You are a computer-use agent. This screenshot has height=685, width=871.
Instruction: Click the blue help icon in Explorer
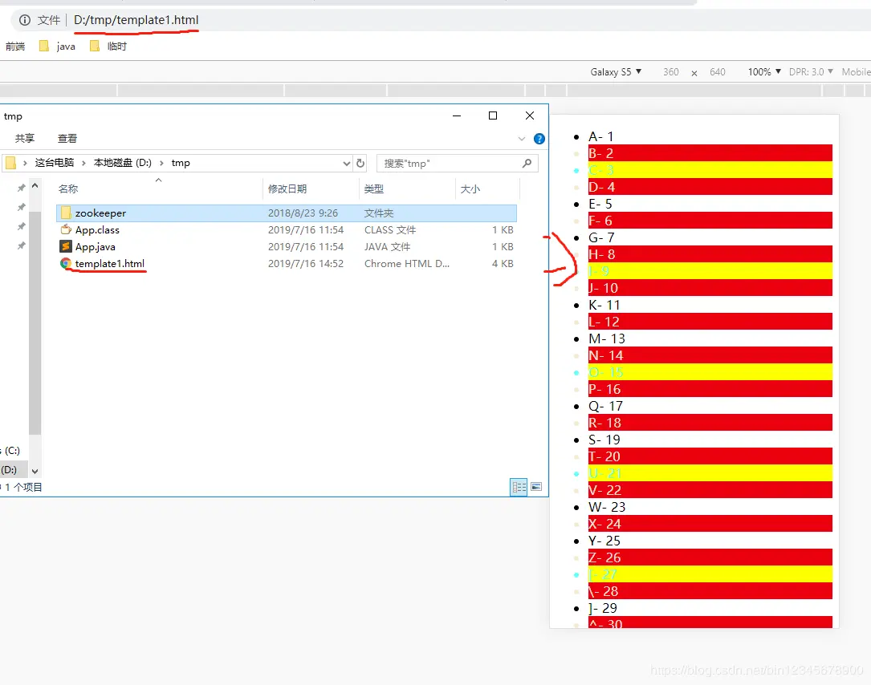(539, 139)
